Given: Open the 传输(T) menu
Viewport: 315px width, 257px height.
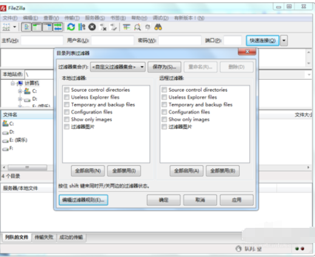Looking at the screenshot, I should click(72, 18).
